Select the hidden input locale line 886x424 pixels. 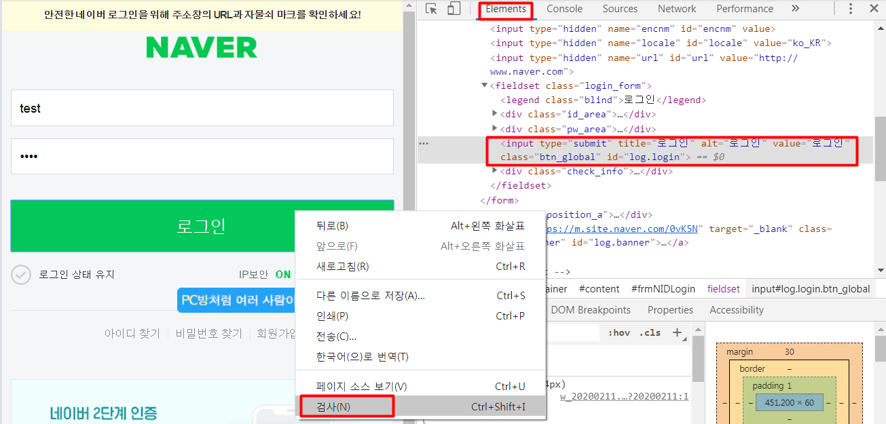pyautogui.click(x=661, y=43)
